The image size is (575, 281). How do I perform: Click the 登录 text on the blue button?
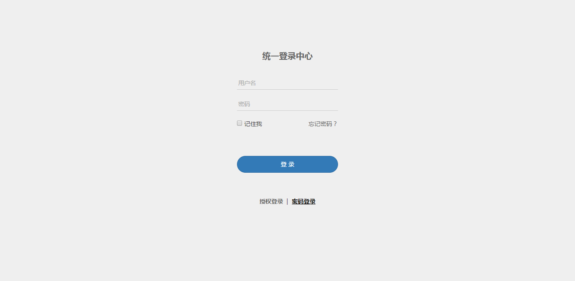(287, 164)
